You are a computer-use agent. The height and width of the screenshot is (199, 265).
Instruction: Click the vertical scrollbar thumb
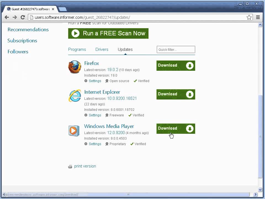(x=260, y=137)
